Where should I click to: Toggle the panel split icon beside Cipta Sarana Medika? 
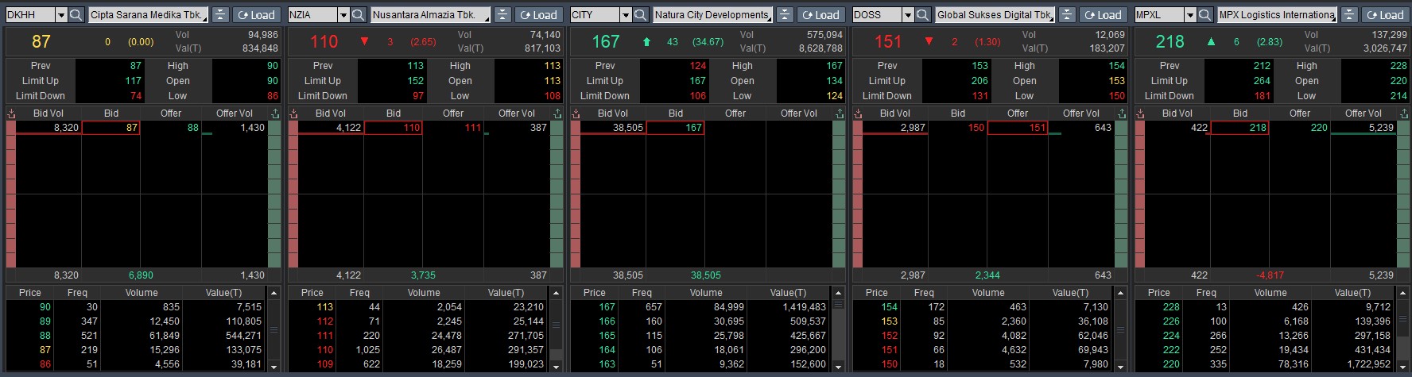pyautogui.click(x=220, y=15)
